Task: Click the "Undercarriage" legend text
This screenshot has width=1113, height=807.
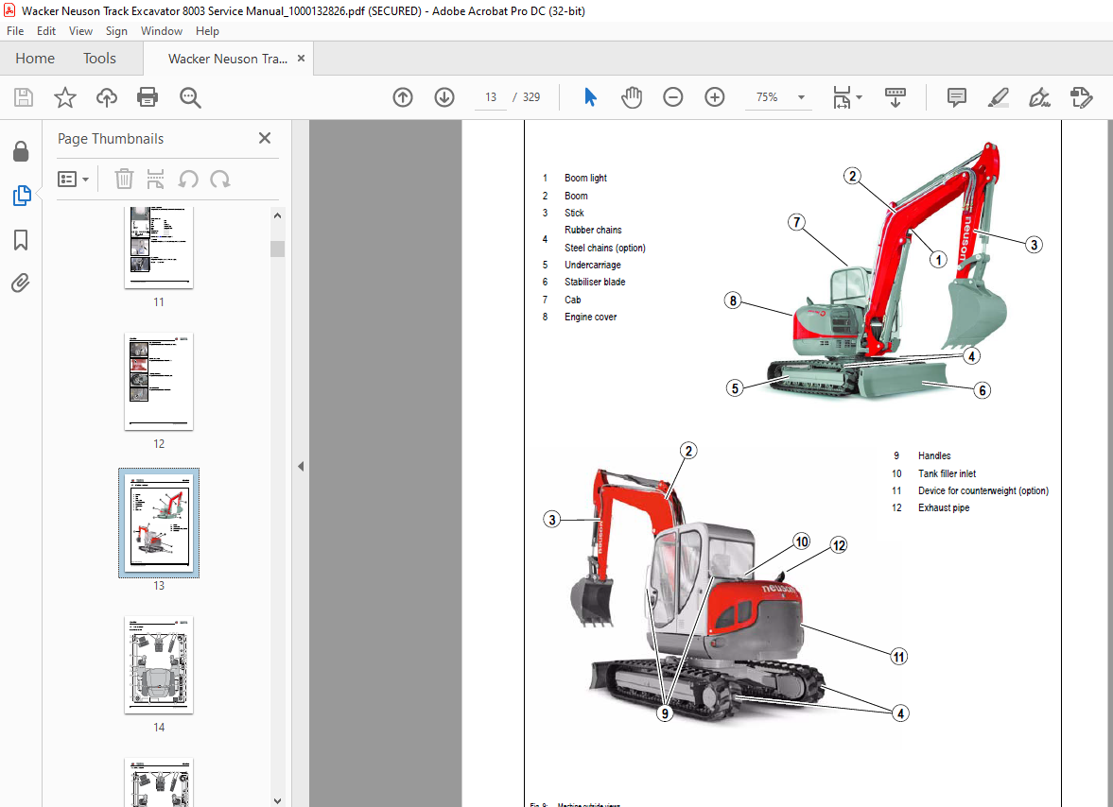Action: pyautogui.click(x=593, y=266)
